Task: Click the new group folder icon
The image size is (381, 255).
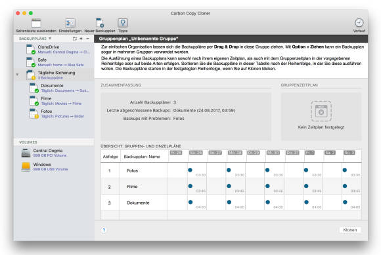Action: click(75, 39)
